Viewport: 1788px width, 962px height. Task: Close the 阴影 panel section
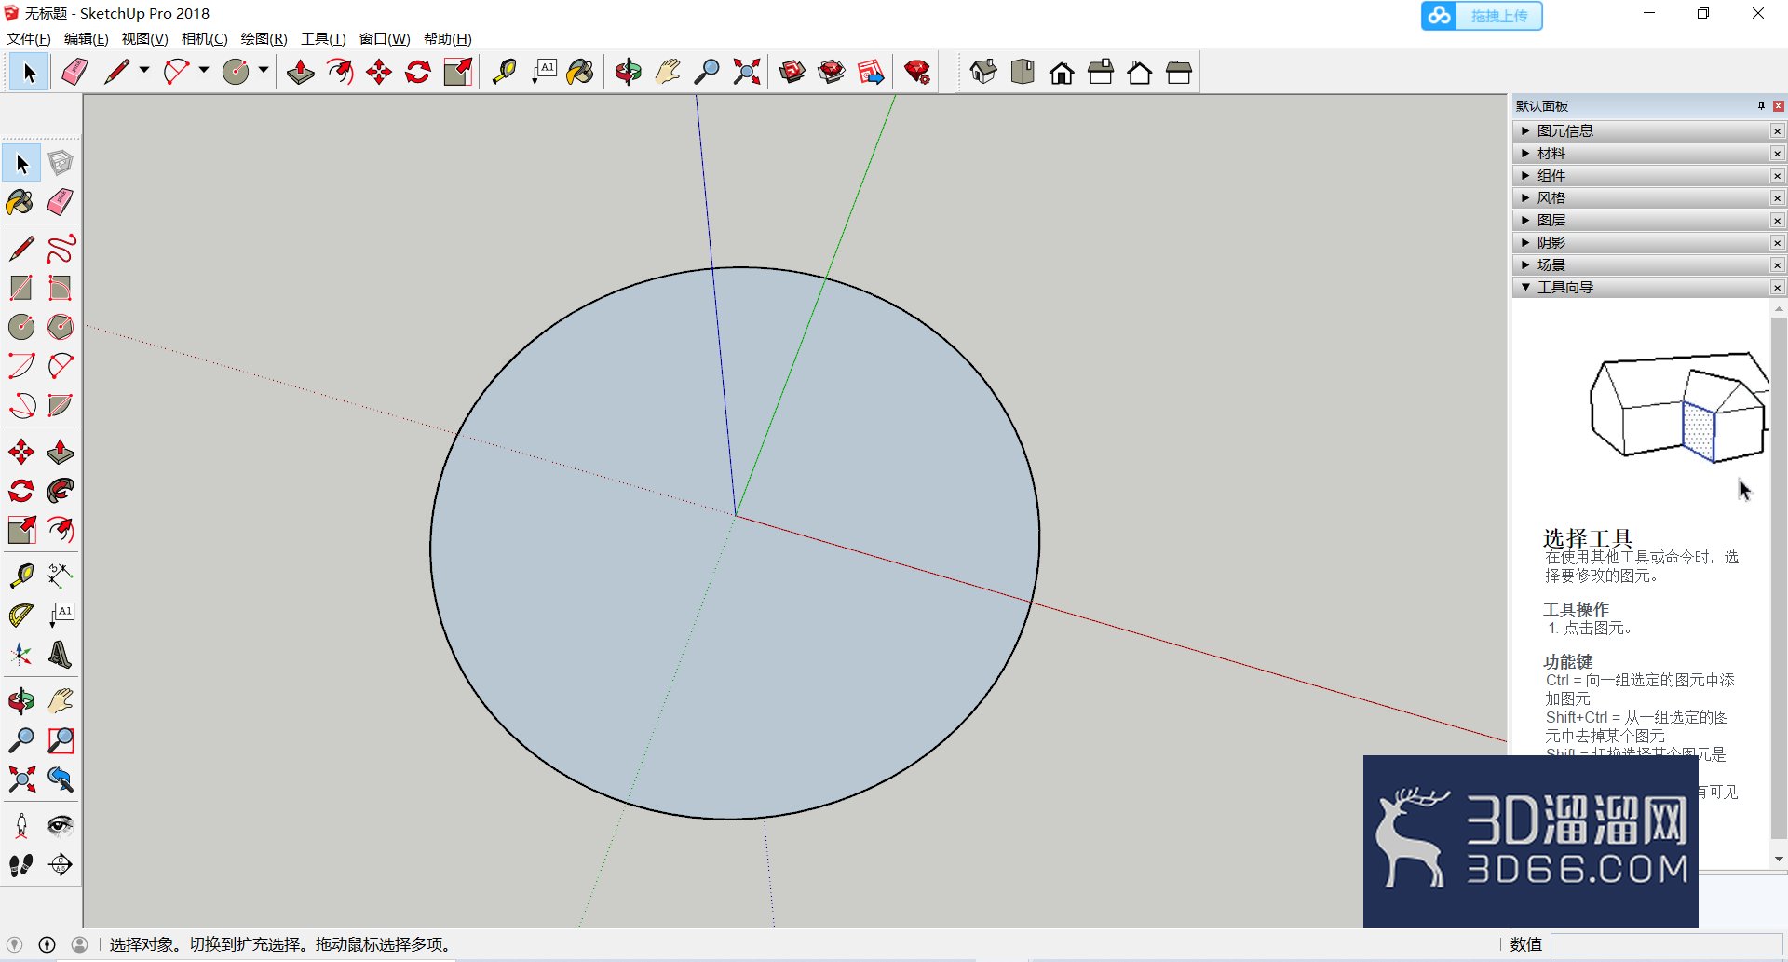(1777, 243)
